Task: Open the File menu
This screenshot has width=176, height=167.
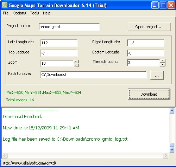Action: pyautogui.click(x=6, y=13)
